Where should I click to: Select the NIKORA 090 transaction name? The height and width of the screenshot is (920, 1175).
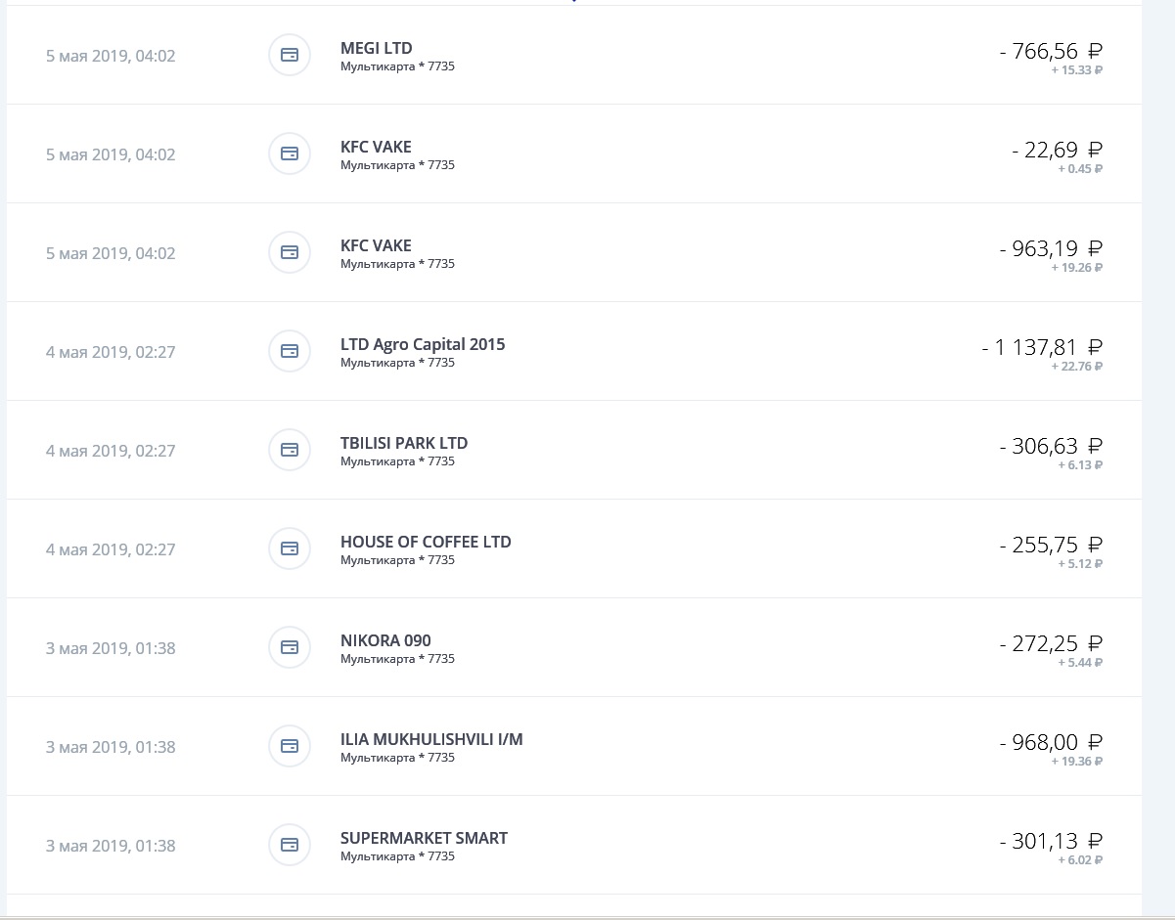(385, 641)
